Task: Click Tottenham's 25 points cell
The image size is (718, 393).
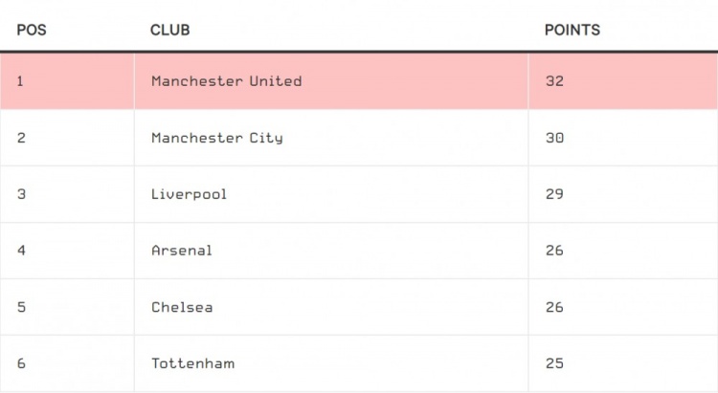Action: tap(623, 363)
